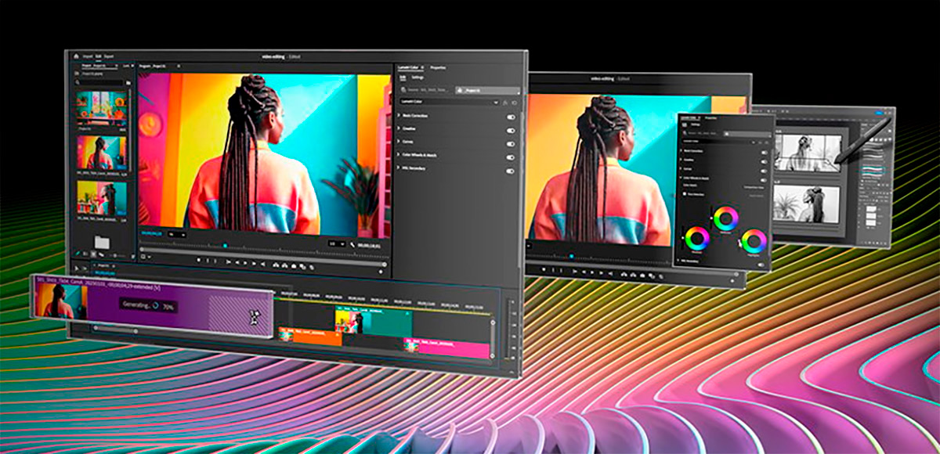
Task: Expand the Curves section in Lumetri Color
Action: pos(399,142)
